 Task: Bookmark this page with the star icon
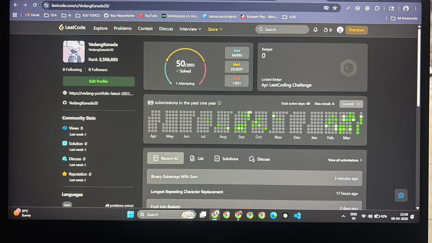(335, 8)
